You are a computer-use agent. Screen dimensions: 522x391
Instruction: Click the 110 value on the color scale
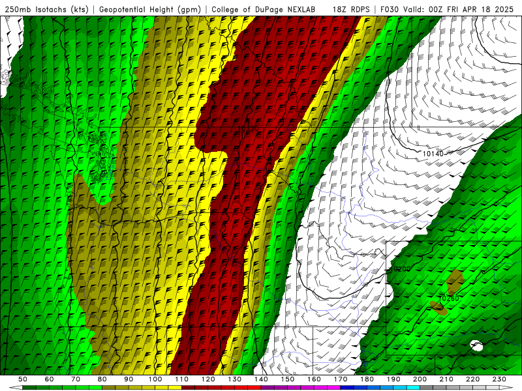[x=181, y=379]
